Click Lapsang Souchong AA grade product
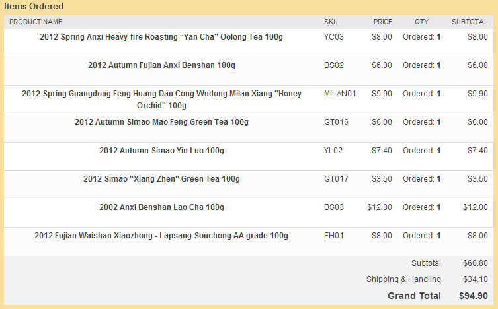Screen dimensions: 498x309 pos(161,236)
